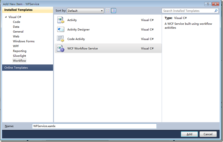Click the WCF Workflow Service gear icon

point(60,48)
